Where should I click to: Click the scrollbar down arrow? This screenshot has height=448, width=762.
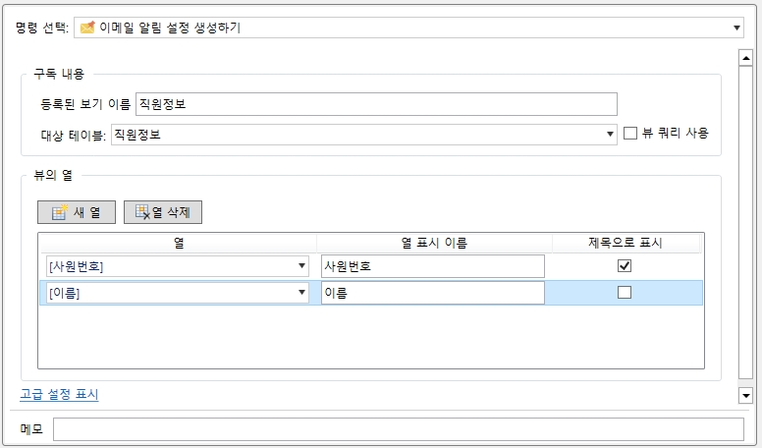coord(745,395)
